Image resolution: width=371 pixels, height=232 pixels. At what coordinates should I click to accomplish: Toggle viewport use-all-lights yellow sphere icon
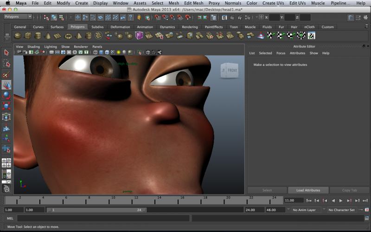point(118,52)
